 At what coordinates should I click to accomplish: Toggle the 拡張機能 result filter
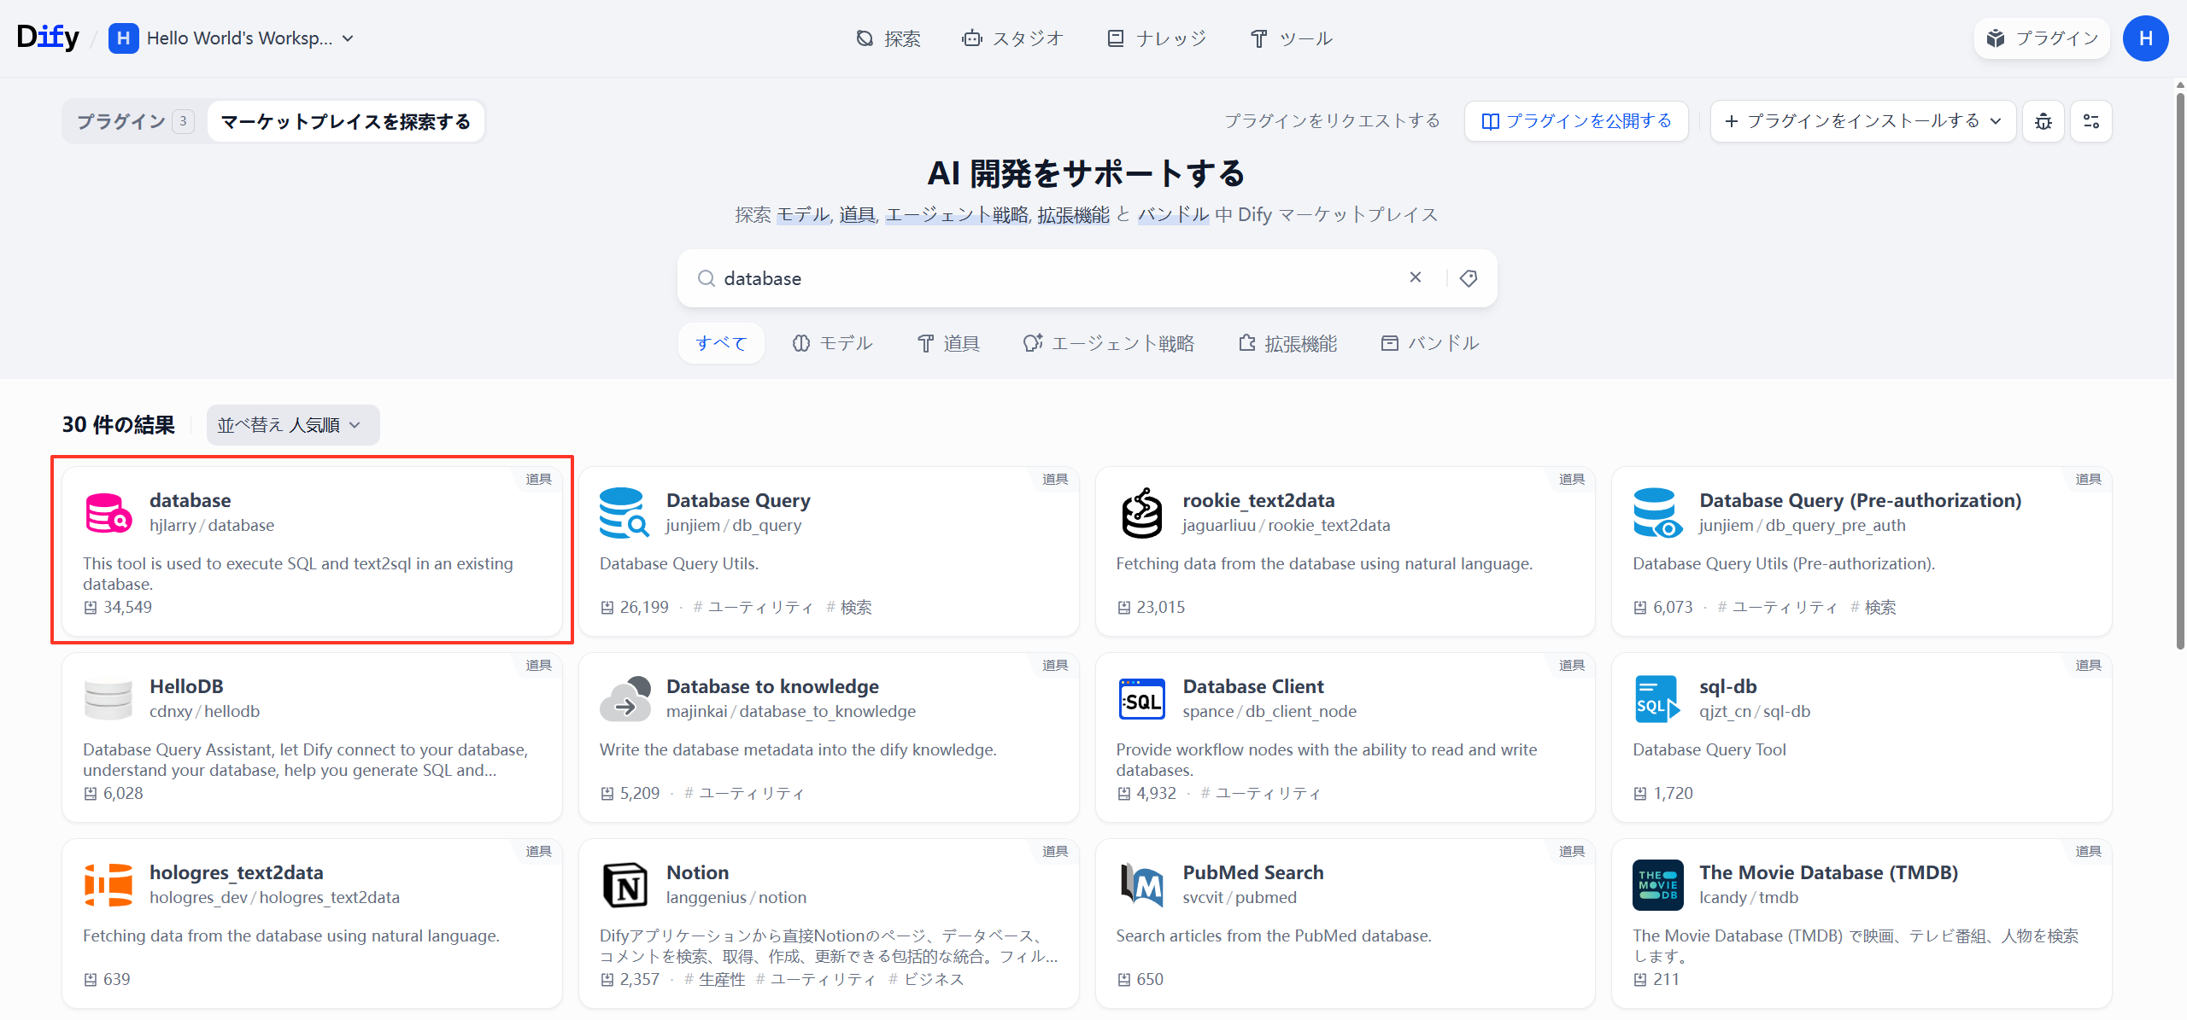point(1287,342)
